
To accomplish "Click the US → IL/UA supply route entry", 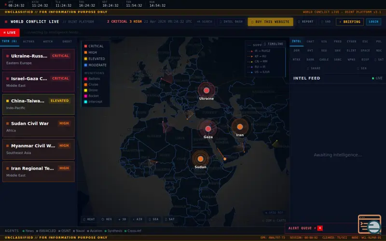I will pos(259,72).
